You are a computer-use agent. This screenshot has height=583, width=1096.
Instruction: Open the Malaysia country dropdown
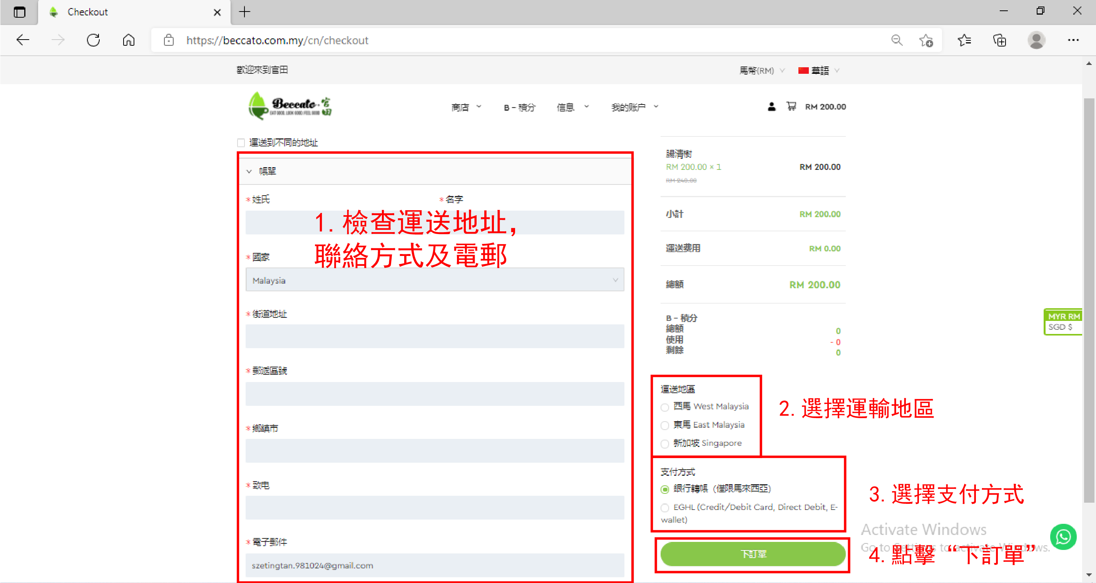coord(434,280)
